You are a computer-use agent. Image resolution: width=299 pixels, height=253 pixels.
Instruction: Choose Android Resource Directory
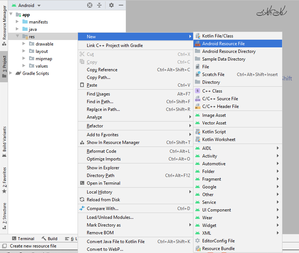238,51
